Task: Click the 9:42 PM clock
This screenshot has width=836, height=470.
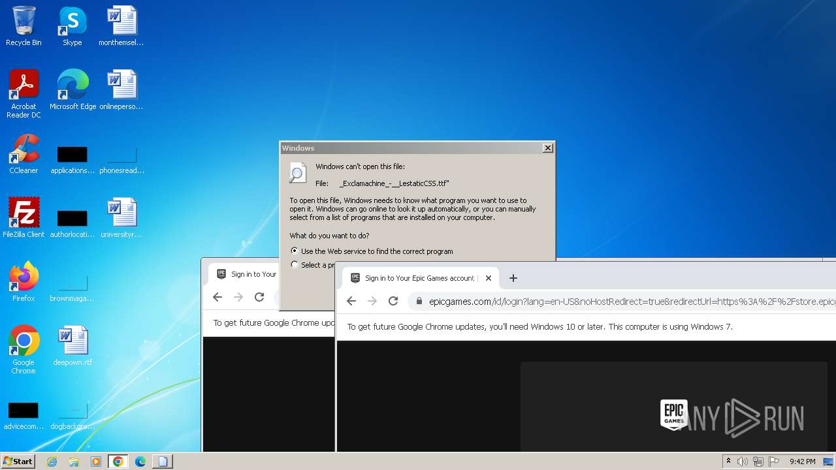Action: (x=802, y=462)
